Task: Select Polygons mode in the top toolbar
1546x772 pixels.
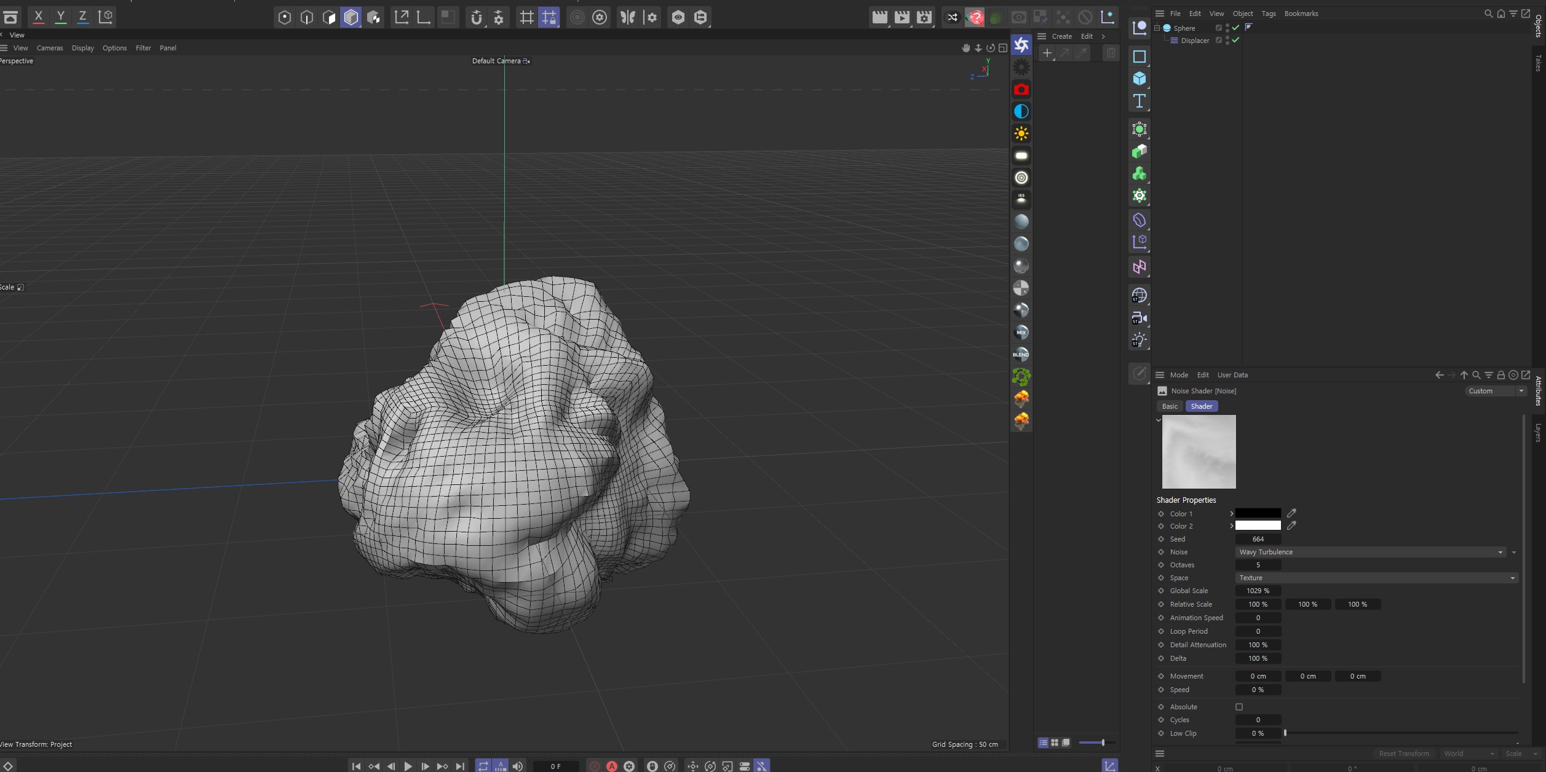Action: [x=328, y=17]
